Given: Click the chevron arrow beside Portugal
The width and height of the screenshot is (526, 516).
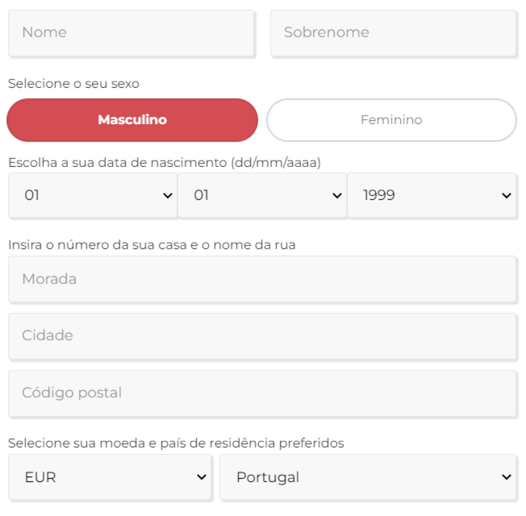Looking at the screenshot, I should (x=506, y=477).
